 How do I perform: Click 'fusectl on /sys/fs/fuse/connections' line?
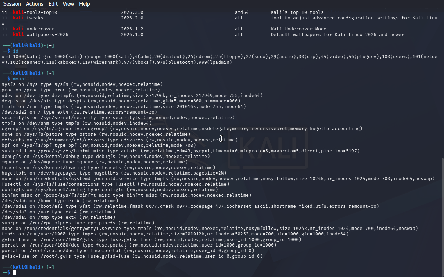click(x=116, y=184)
